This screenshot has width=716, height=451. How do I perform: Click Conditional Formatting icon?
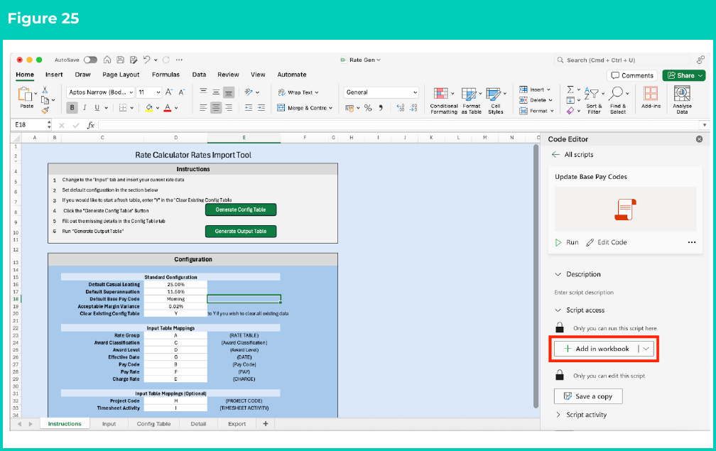click(441, 94)
